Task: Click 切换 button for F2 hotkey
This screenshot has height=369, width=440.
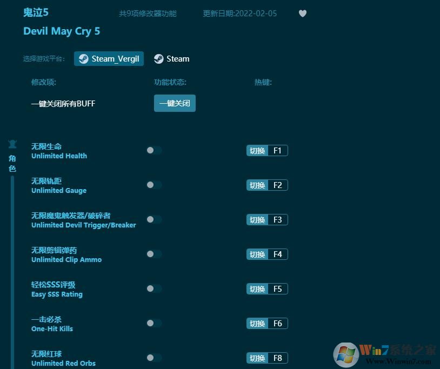Action: pos(257,185)
